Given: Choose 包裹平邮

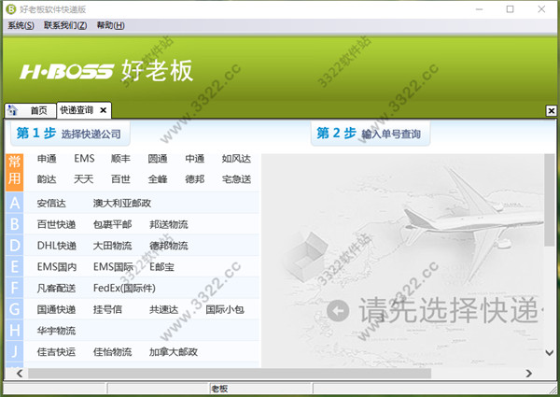Looking at the screenshot, I should coord(113,224).
